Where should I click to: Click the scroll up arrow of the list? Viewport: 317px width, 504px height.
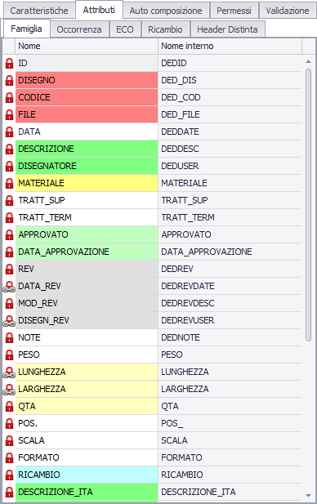pyautogui.click(x=308, y=61)
